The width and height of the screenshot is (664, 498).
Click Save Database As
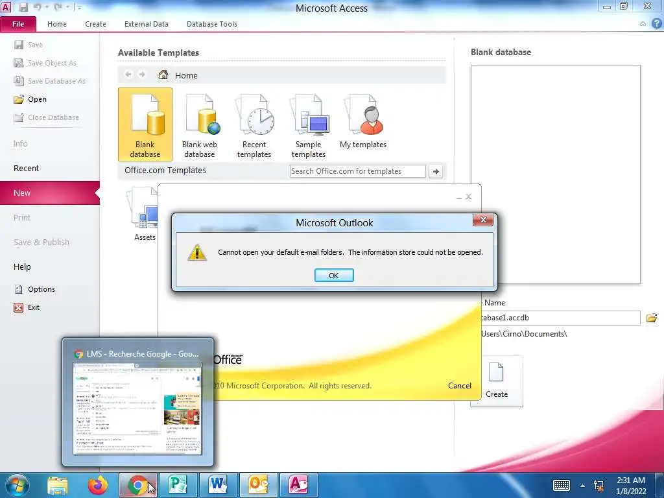[x=49, y=81]
